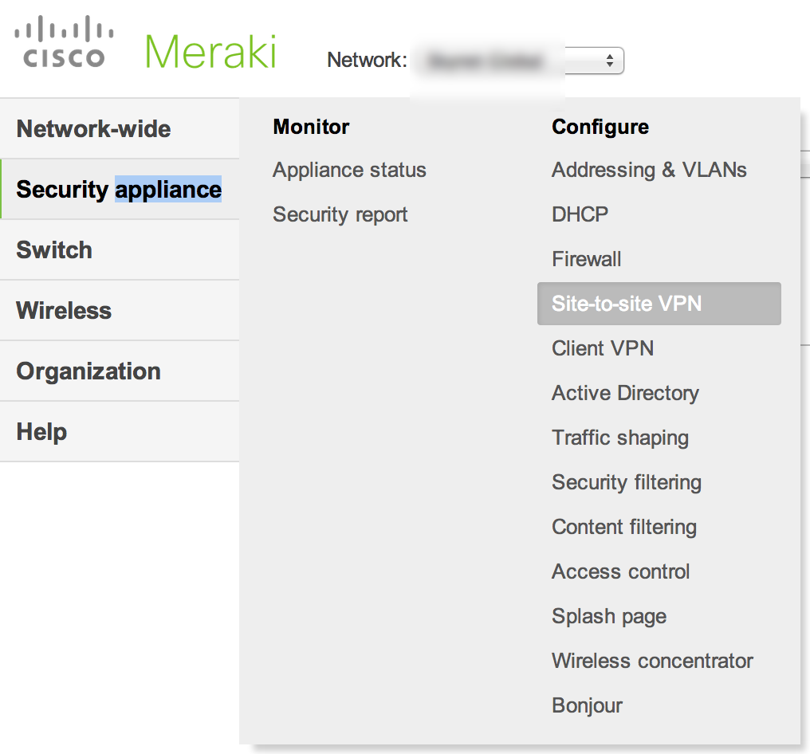Open Active Directory configuration
Viewport: 810px width, 754px height.
[x=625, y=393]
